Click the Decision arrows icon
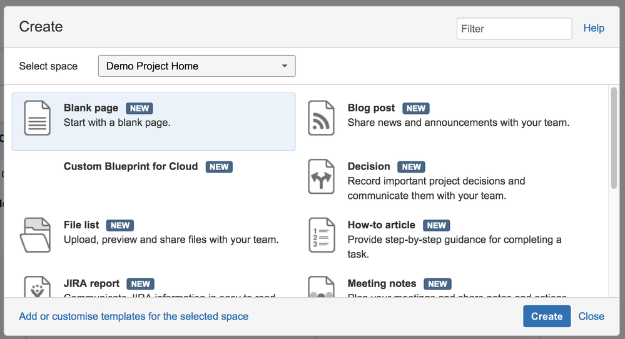Image resolution: width=625 pixels, height=339 pixels. pos(321,177)
